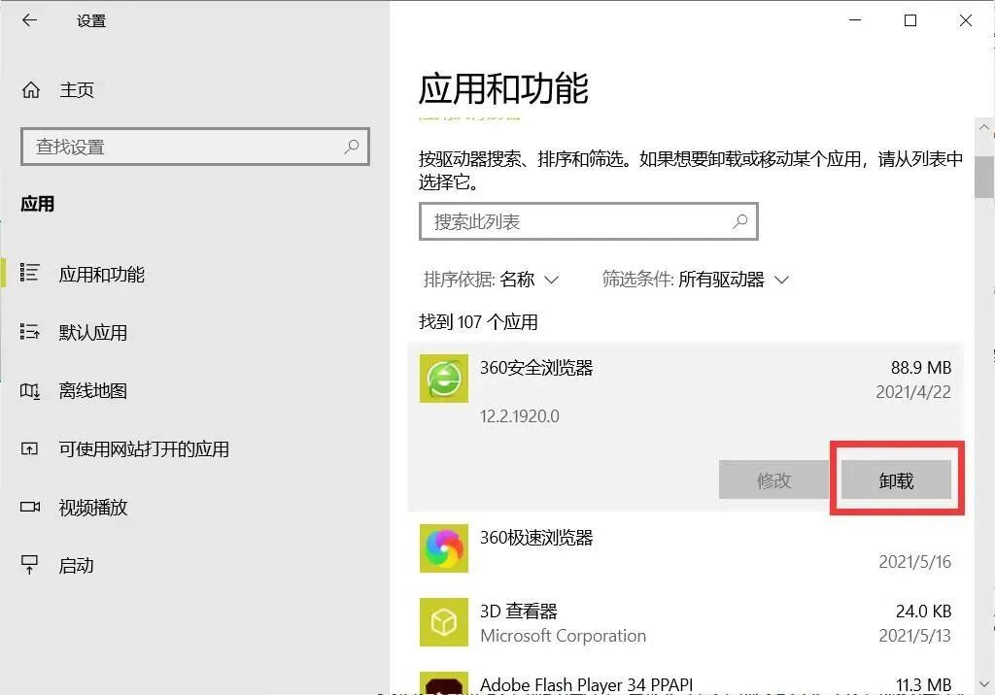The width and height of the screenshot is (995, 695).
Task: Click the 搜索此列表 magnifier icon
Action: 739,221
